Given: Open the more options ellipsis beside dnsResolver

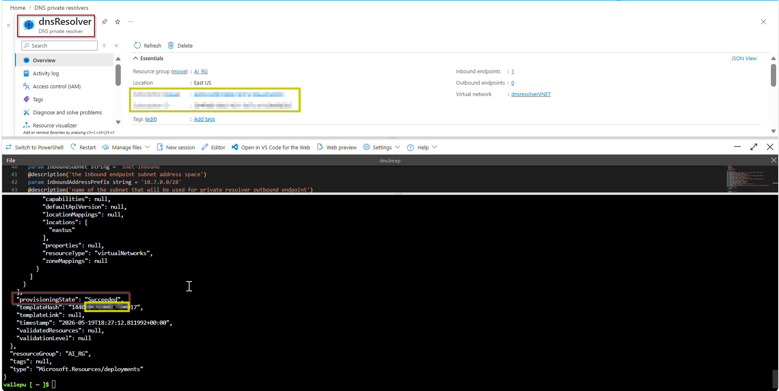Looking at the screenshot, I should (x=131, y=22).
